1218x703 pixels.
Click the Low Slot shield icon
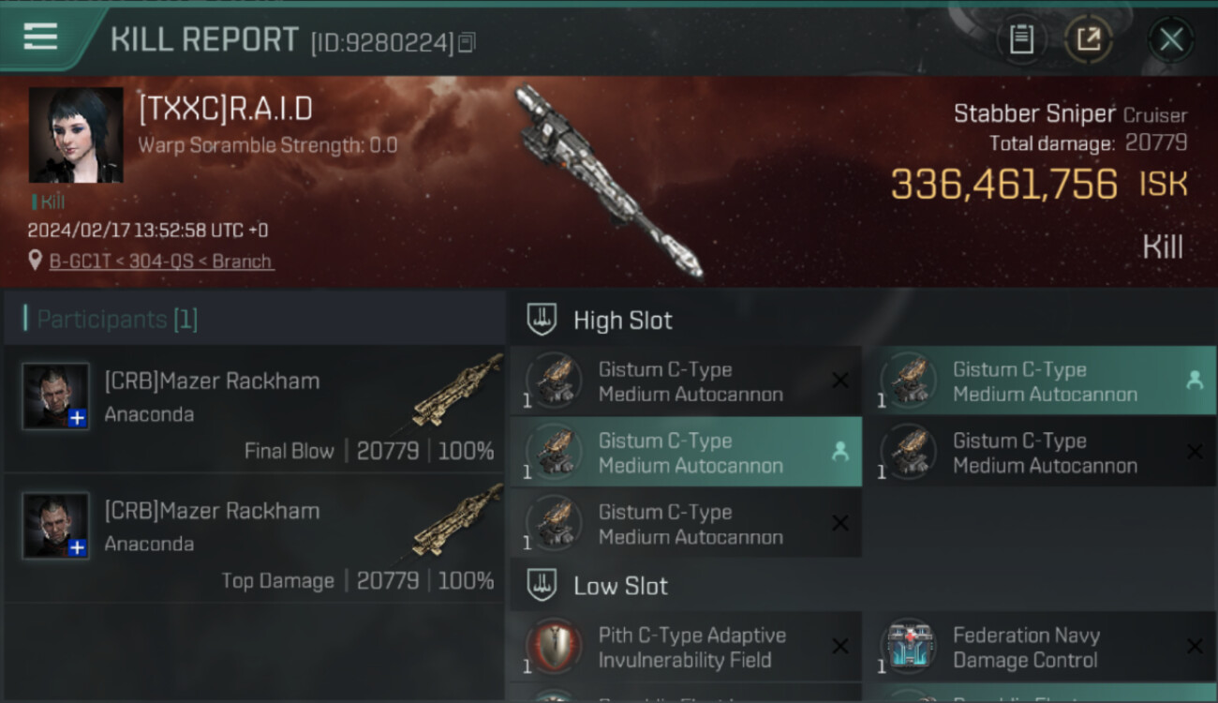pos(542,586)
